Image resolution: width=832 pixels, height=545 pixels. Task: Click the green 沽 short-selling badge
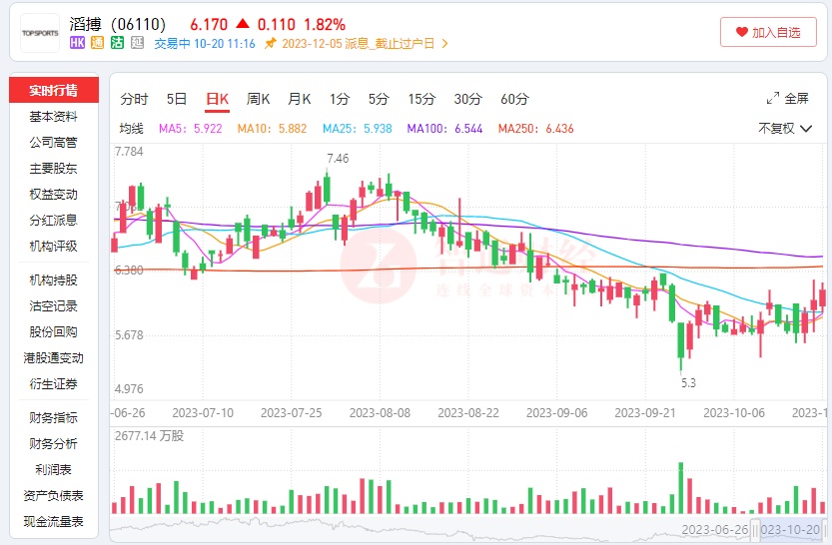tap(116, 43)
